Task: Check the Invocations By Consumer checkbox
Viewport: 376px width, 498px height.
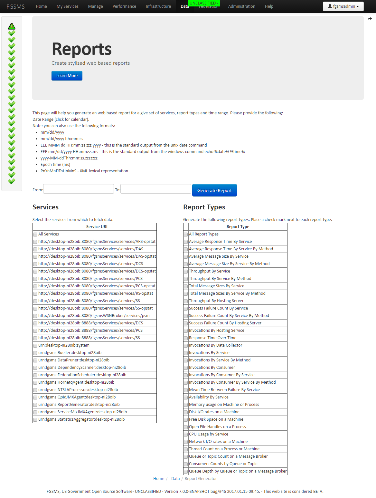Action: click(186, 368)
